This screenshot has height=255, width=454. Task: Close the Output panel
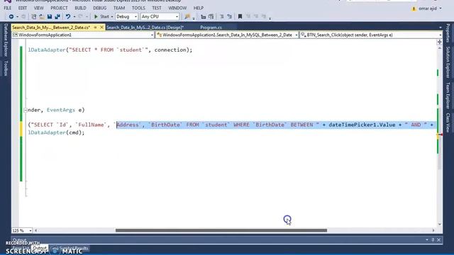coord(439,240)
